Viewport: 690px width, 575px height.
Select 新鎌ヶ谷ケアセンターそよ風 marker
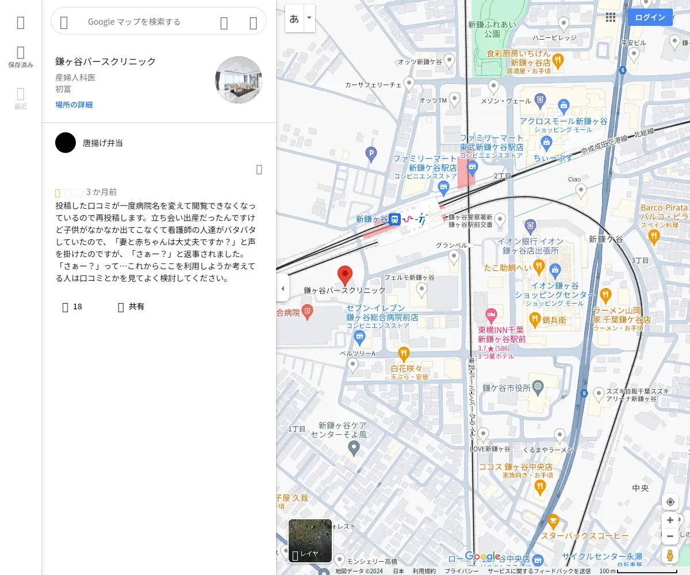[x=354, y=447]
